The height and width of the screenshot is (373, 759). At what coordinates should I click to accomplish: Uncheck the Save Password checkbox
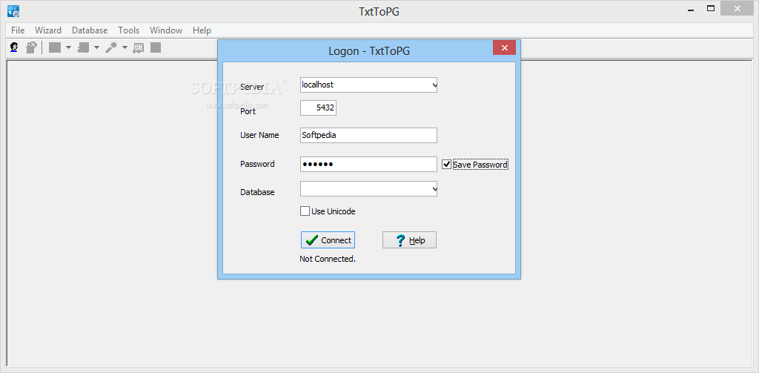pos(446,165)
